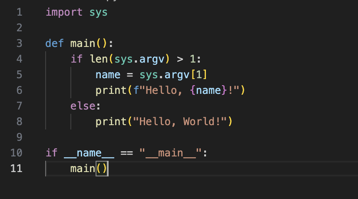The image size is (358, 199).
Task: Click line number 10 in gutter
Action: (x=17, y=153)
